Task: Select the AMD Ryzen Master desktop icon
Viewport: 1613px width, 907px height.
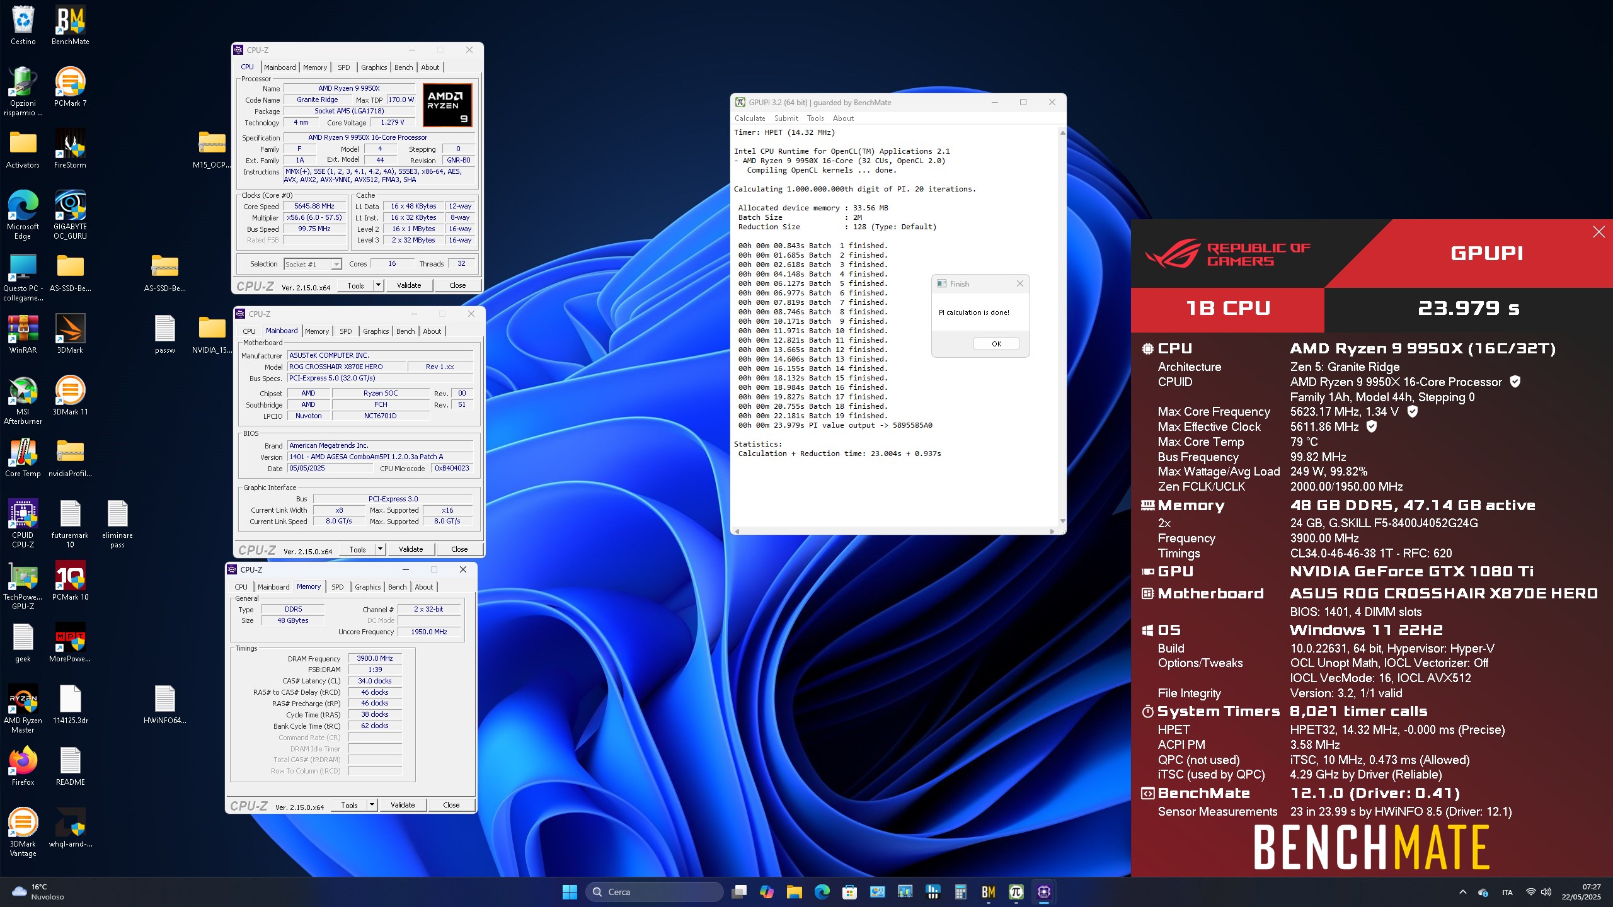Action: tap(23, 709)
